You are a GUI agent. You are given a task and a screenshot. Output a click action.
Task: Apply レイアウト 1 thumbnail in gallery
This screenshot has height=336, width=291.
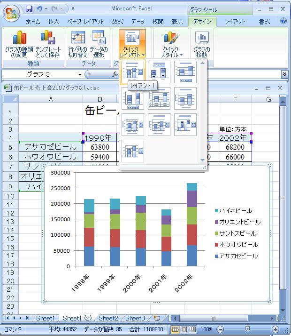coord(133,72)
